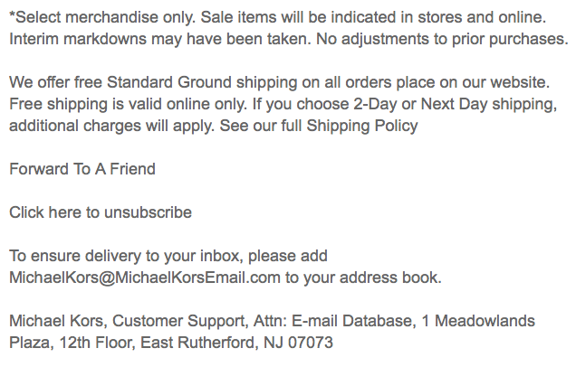This screenshot has height=367, width=576.
Task: Click 'No adjustments to prior purchases' text
Action: coord(442,39)
